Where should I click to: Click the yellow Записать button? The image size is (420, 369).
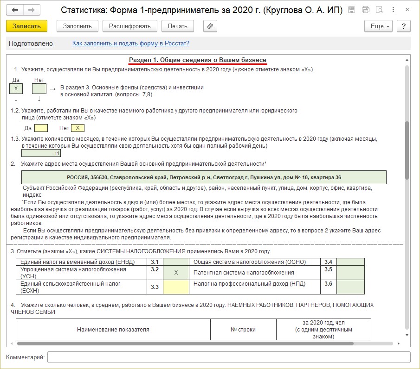click(27, 26)
